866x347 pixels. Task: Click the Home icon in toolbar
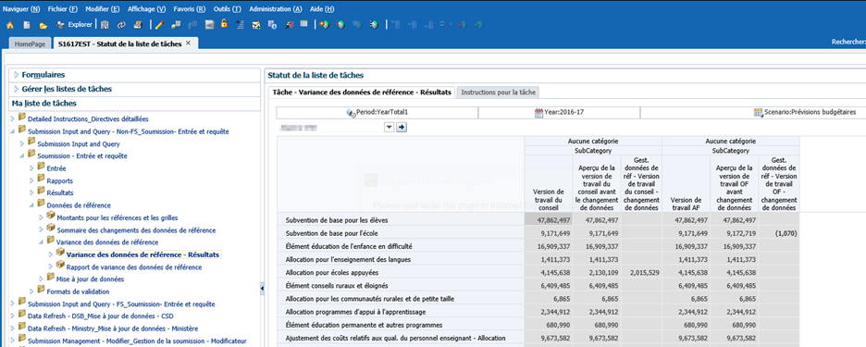click(x=9, y=25)
